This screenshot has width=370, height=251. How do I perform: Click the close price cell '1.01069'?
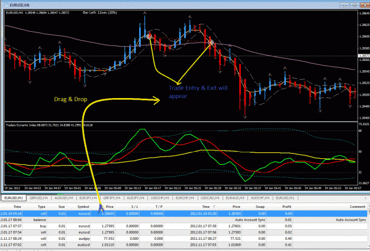click(x=234, y=245)
